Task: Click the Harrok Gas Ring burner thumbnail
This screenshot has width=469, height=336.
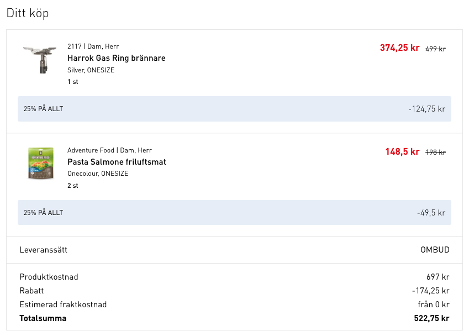Action: point(40,59)
